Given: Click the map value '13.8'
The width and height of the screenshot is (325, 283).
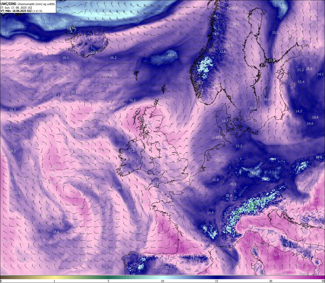Looking at the screenshot, I should point(194,259).
